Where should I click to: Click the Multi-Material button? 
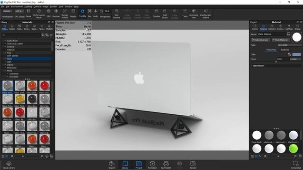pos(281,40)
